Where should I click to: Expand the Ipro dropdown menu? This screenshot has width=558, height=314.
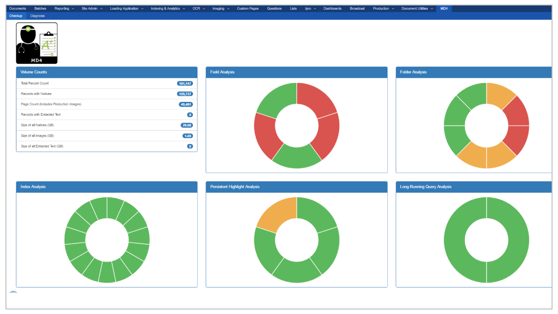point(311,8)
